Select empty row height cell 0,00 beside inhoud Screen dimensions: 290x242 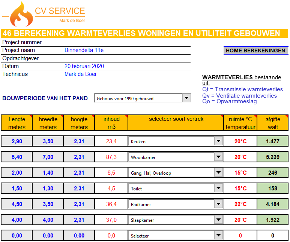pyautogui.click(x=79, y=235)
